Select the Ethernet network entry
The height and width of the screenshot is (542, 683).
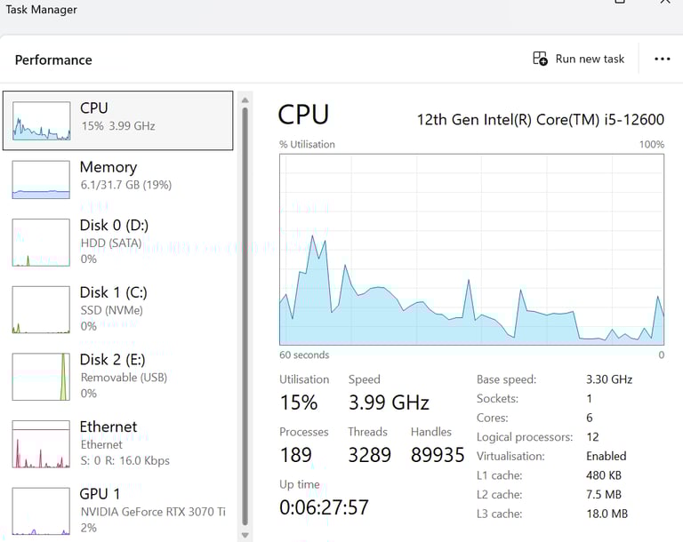tap(118, 443)
